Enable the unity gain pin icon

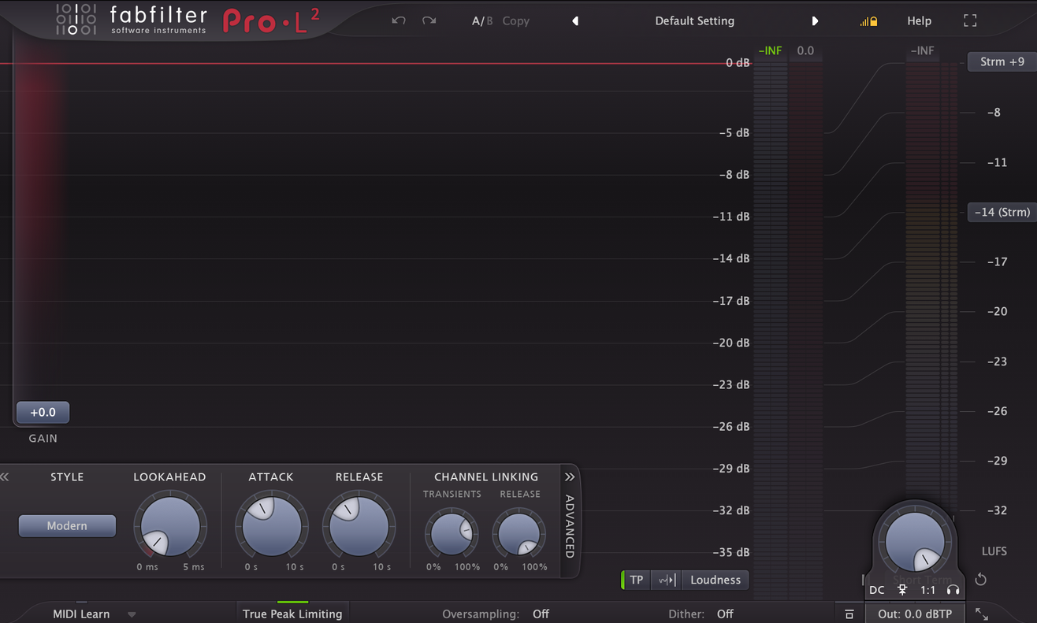(x=902, y=590)
